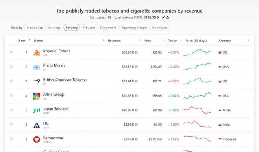Screen dimensions: 259x152
Task: Switch ranking to Dividend %
Action: click(x=108, y=27)
